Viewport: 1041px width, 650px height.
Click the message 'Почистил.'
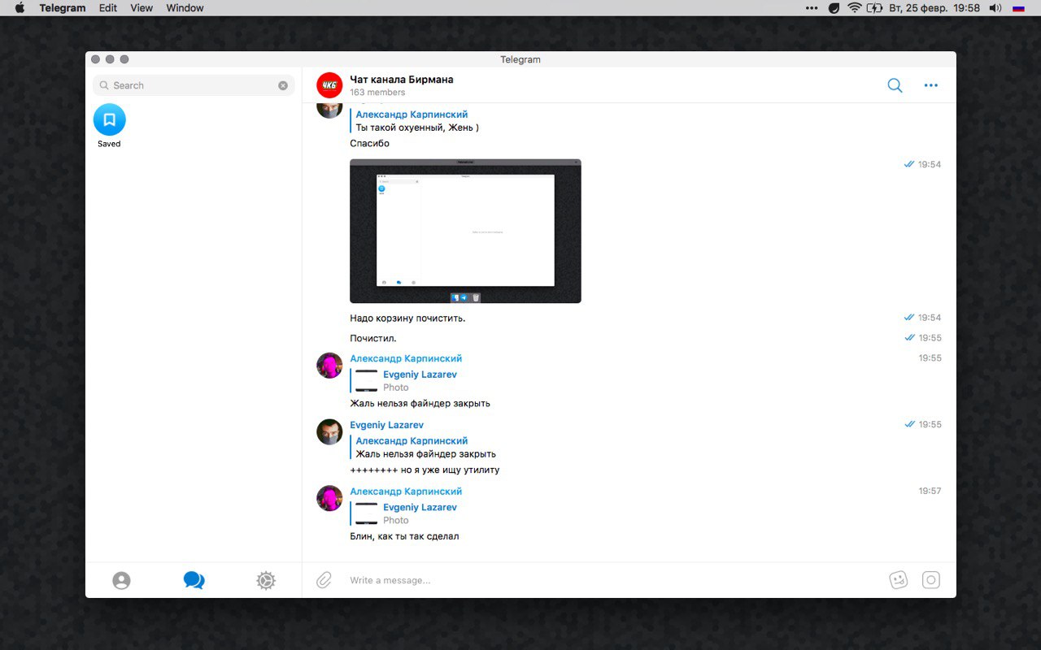point(373,338)
